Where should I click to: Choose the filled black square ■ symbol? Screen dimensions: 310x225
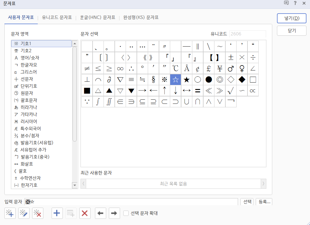click(x=87, y=91)
